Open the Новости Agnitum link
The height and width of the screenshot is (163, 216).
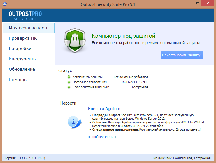[x=104, y=109]
